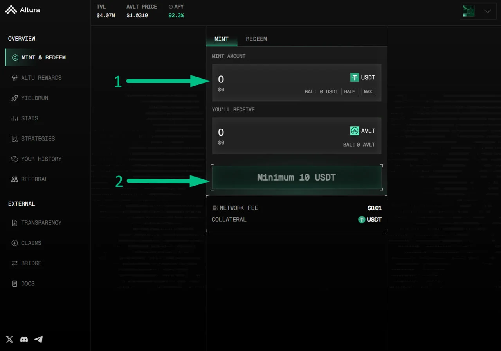Click the Mint & Redeem sidebar icon

(x=15, y=57)
